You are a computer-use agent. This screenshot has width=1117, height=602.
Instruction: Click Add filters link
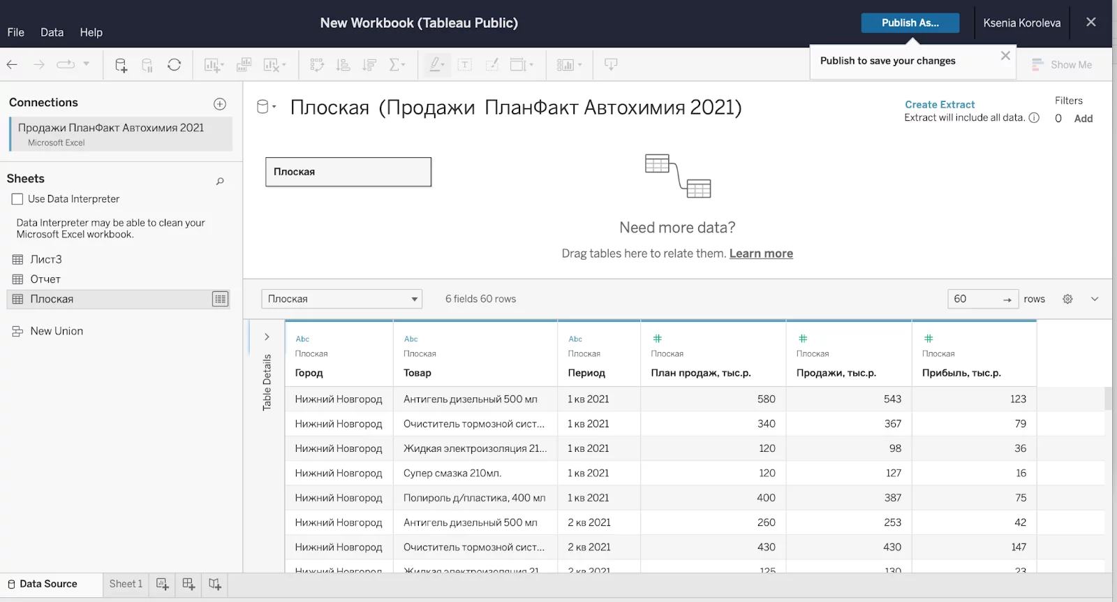tap(1083, 119)
